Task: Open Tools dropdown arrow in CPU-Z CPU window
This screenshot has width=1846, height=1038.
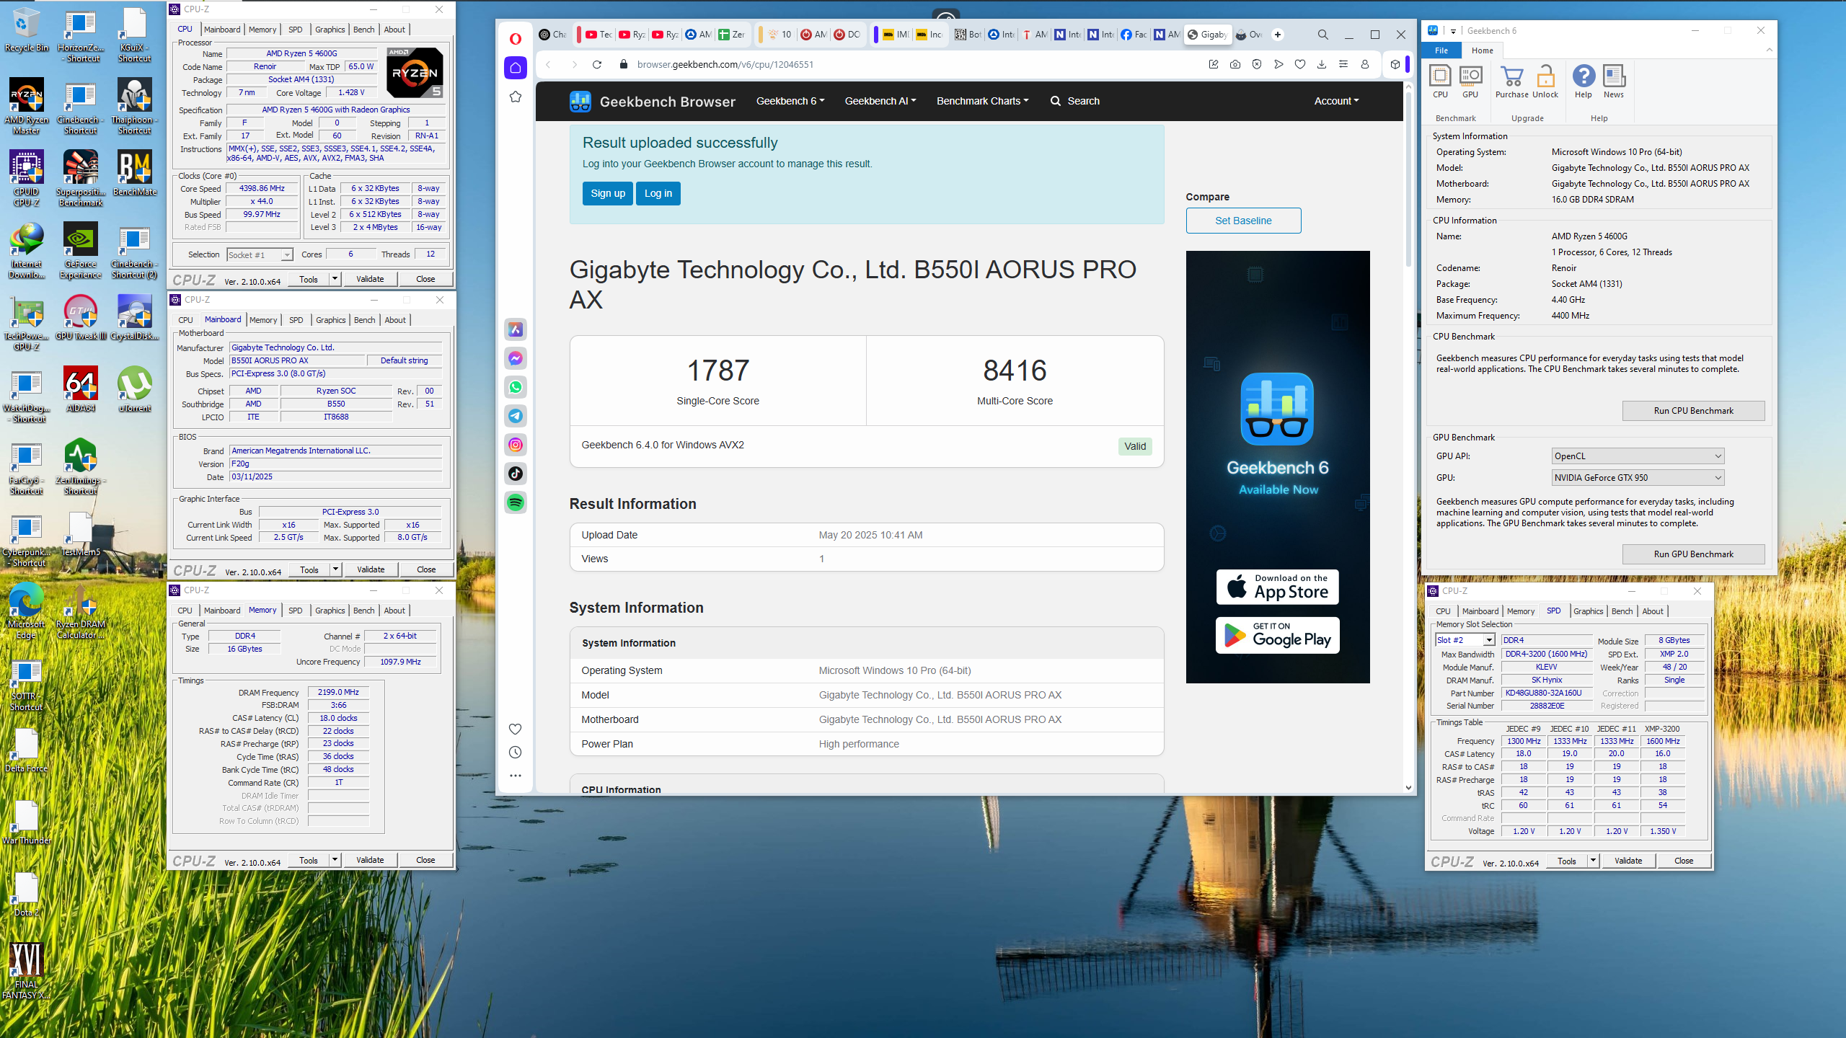Action: (x=335, y=279)
